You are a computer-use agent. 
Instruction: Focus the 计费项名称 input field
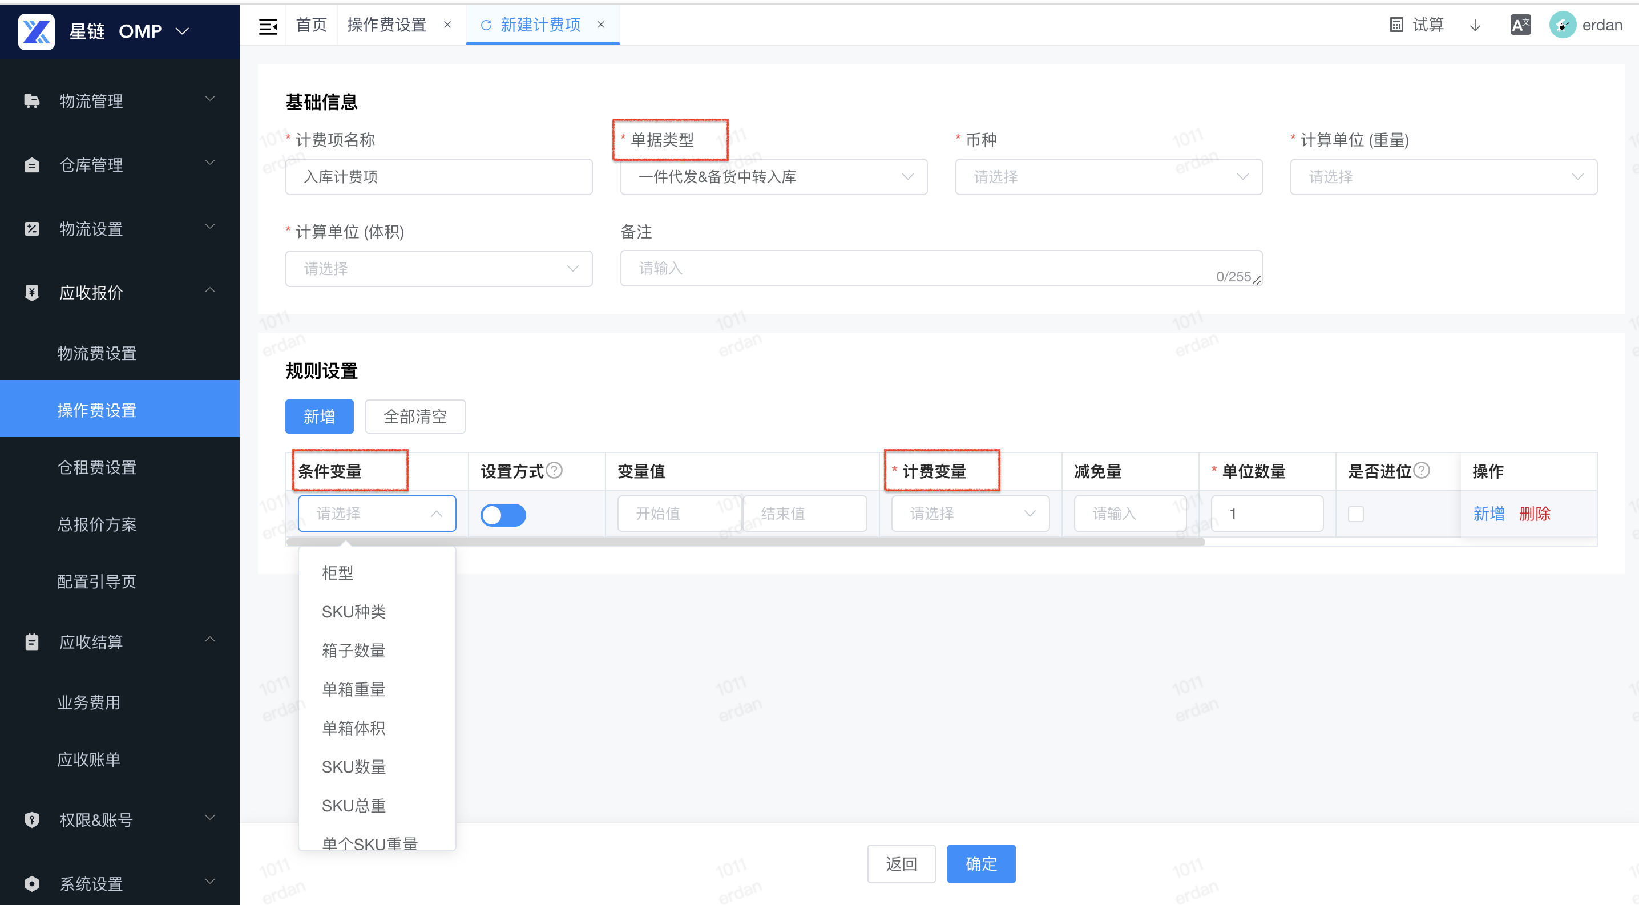439,177
